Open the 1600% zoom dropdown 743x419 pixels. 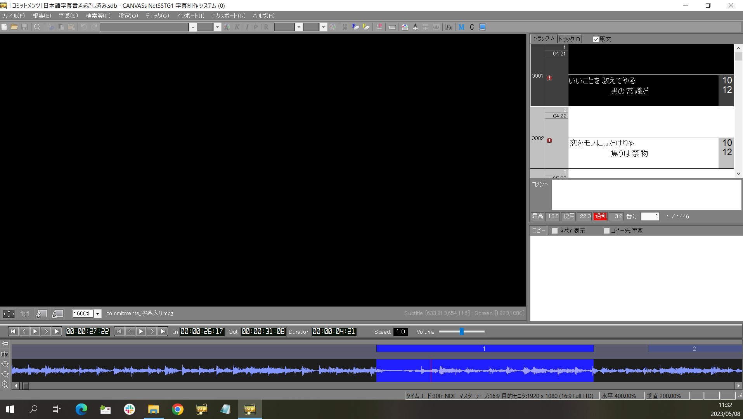pyautogui.click(x=98, y=314)
